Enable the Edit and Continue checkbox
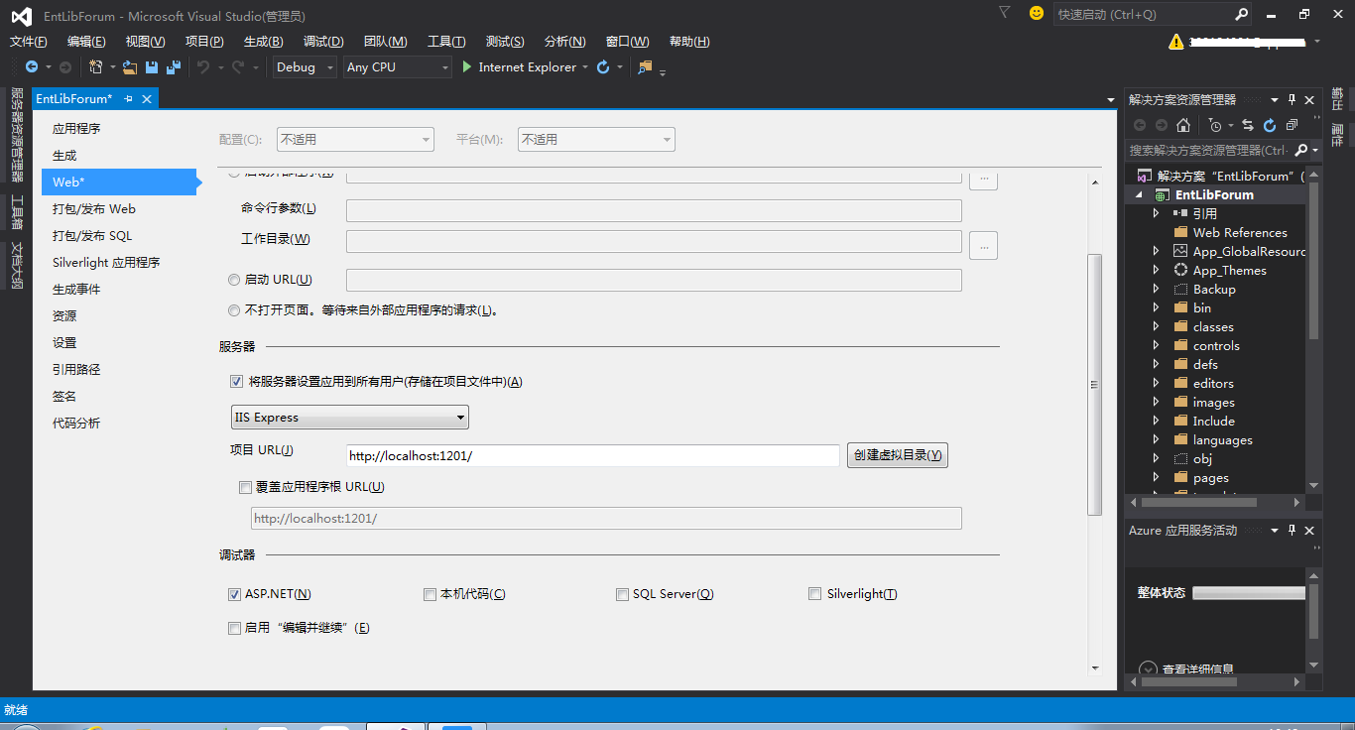This screenshot has height=730, width=1355. point(234,628)
